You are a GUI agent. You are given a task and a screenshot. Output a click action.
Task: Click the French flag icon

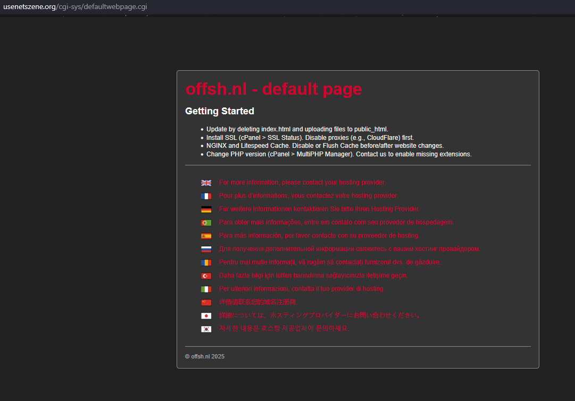point(206,196)
